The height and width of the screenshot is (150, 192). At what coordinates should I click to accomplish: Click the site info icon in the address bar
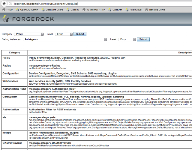pos(10,4)
